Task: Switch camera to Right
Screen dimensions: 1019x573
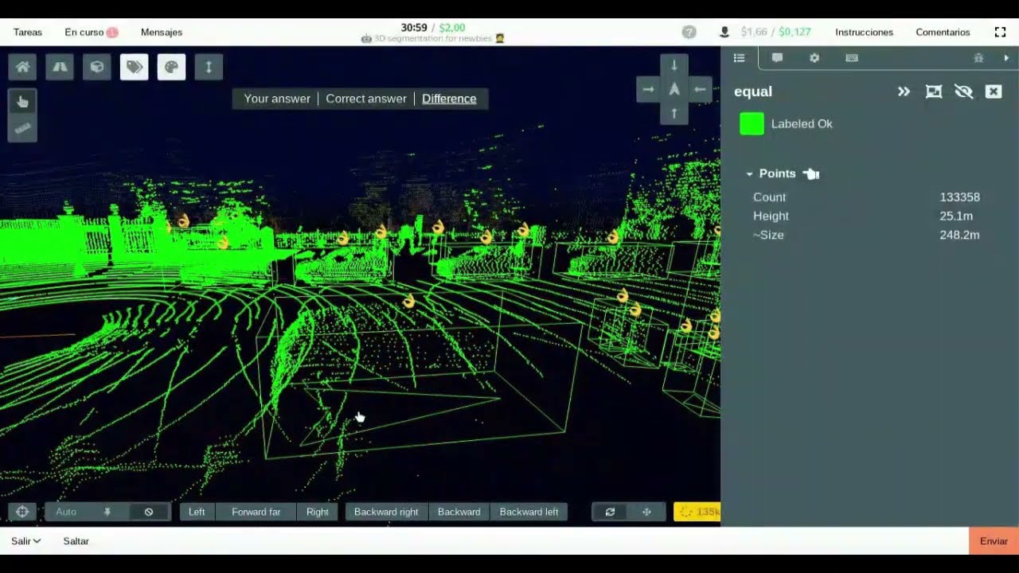Action: coord(318,512)
